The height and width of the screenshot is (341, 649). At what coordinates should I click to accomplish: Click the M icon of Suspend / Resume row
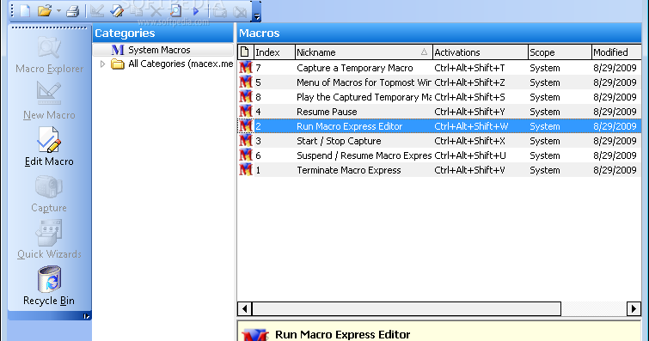[x=246, y=155]
